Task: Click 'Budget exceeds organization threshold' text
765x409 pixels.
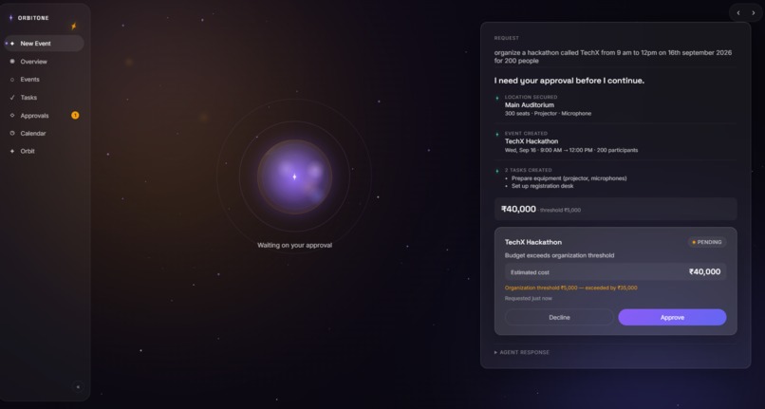Action: [559, 255]
